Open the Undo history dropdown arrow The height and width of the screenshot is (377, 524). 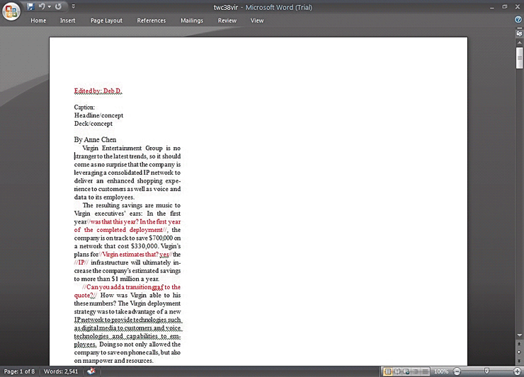(50, 6)
